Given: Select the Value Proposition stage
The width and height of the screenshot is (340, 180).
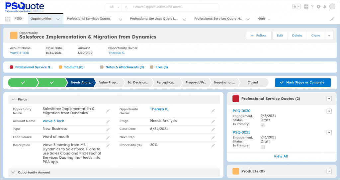Looking at the screenshot, I should 109,83.
